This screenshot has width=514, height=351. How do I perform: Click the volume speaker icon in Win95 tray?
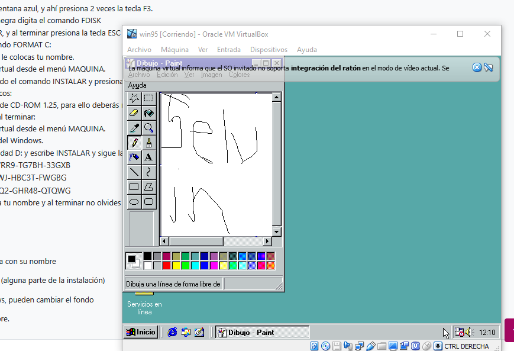coord(469,332)
